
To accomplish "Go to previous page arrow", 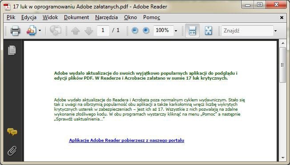I will [76, 31].
